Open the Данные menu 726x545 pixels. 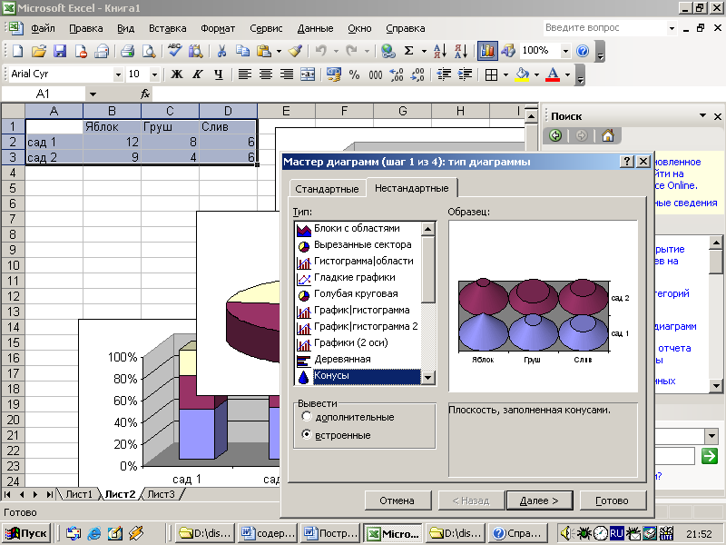click(315, 28)
